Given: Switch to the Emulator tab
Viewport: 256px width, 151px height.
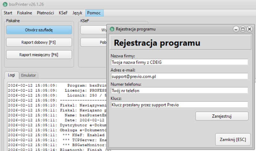Looking at the screenshot, I should 29,75.
